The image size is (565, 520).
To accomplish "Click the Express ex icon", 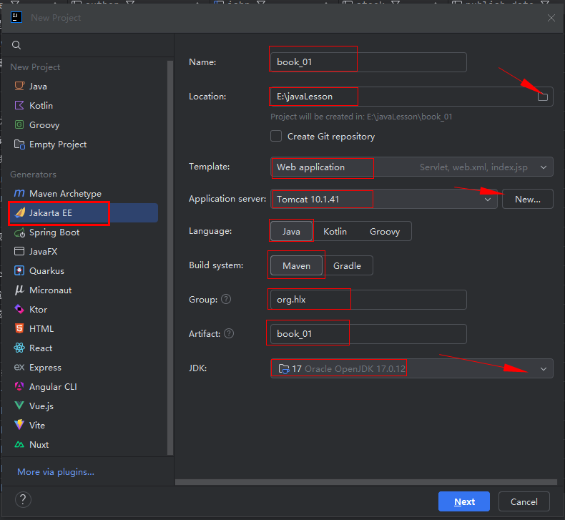I will [x=19, y=367].
